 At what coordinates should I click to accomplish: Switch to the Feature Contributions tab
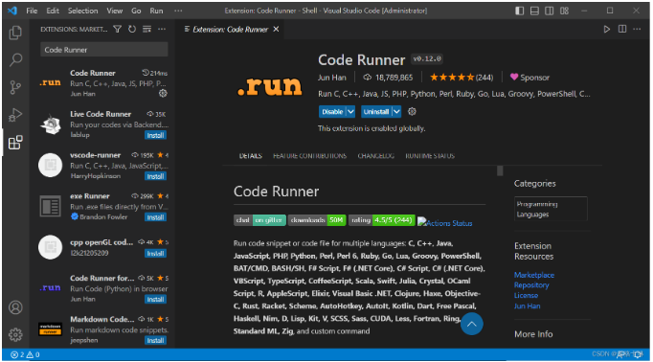(309, 156)
